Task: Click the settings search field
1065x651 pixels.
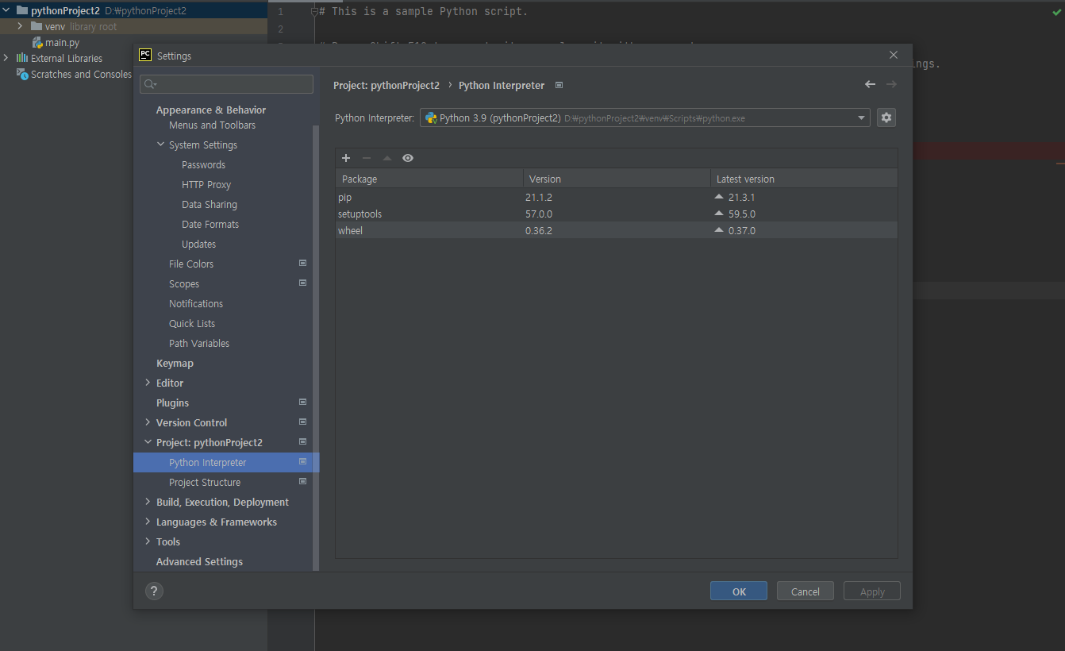Action: (226, 84)
